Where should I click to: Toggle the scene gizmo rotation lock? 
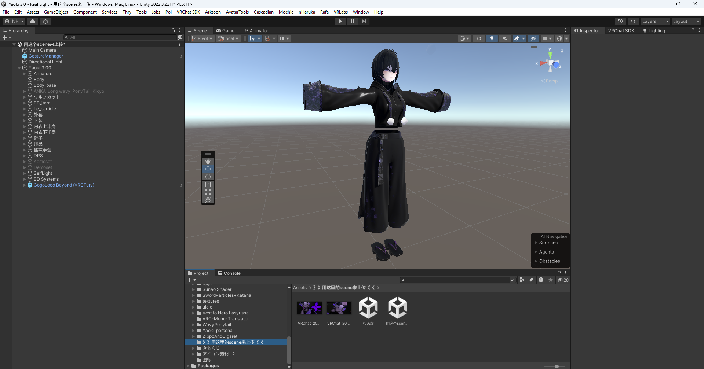click(x=562, y=51)
